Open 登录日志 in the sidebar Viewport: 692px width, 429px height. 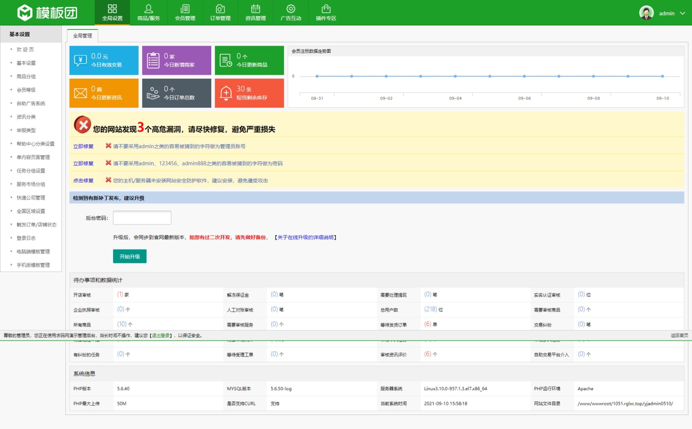[x=26, y=238]
